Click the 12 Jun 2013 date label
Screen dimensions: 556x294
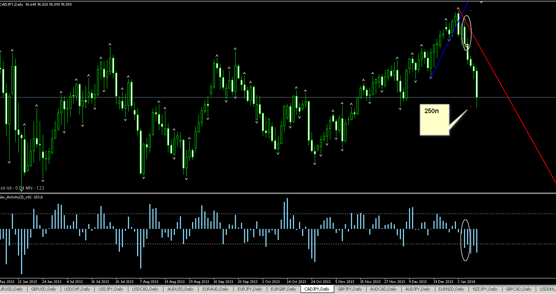click(28, 282)
